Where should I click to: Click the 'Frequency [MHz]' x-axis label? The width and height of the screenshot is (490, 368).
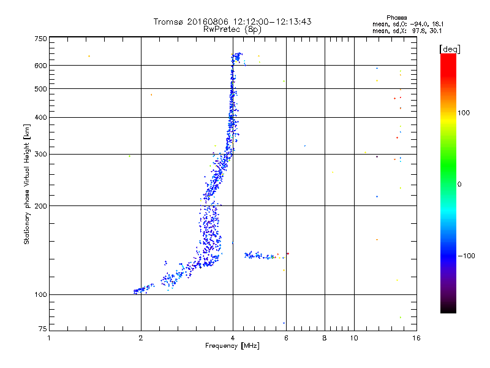tap(232, 346)
